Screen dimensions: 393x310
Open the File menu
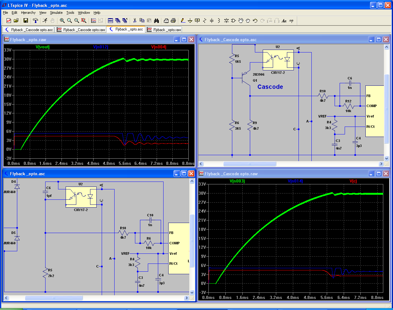pyautogui.click(x=5, y=13)
